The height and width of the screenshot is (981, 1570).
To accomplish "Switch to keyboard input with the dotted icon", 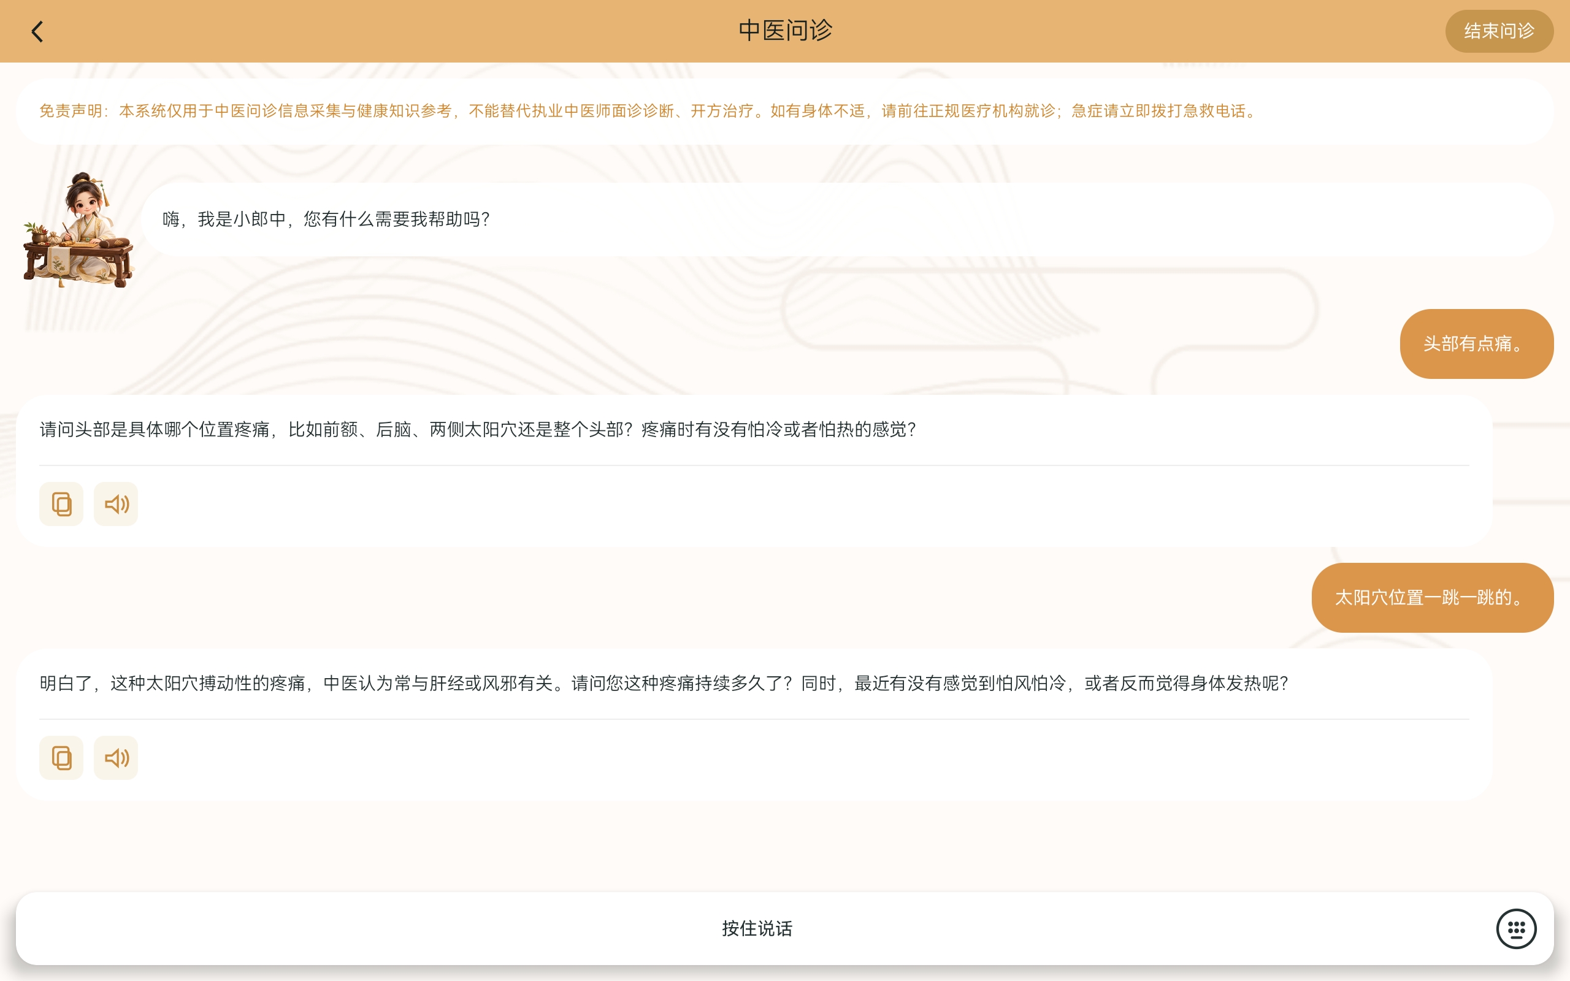I will click(x=1516, y=928).
